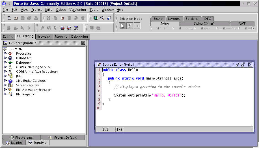Open the Versioning menu
The image size is (259, 148).
(x=78, y=10)
